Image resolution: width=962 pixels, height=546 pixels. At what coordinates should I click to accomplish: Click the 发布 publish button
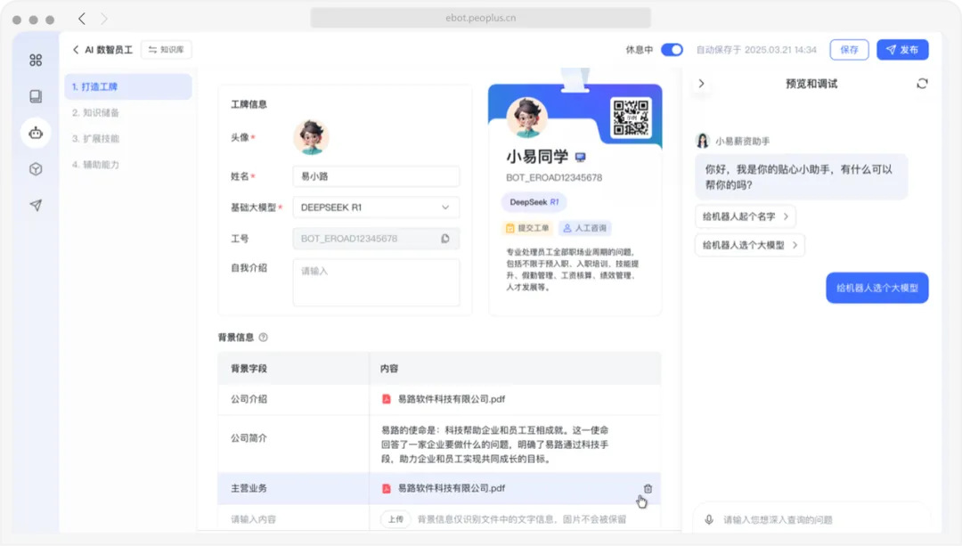click(902, 49)
